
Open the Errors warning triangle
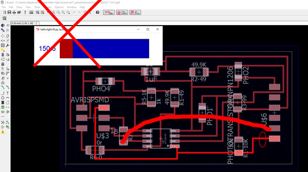click(3, 132)
